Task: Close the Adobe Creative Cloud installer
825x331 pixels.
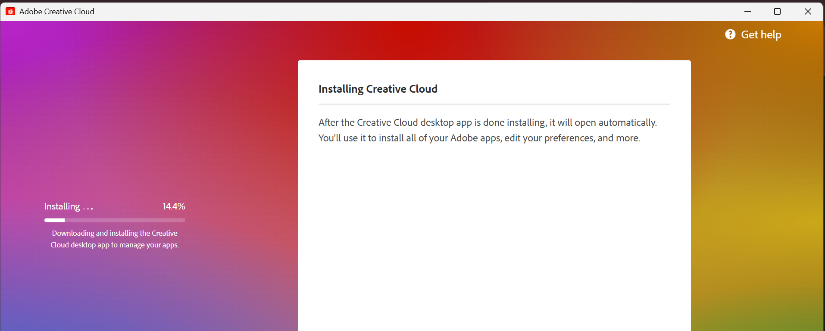Action: [808, 12]
